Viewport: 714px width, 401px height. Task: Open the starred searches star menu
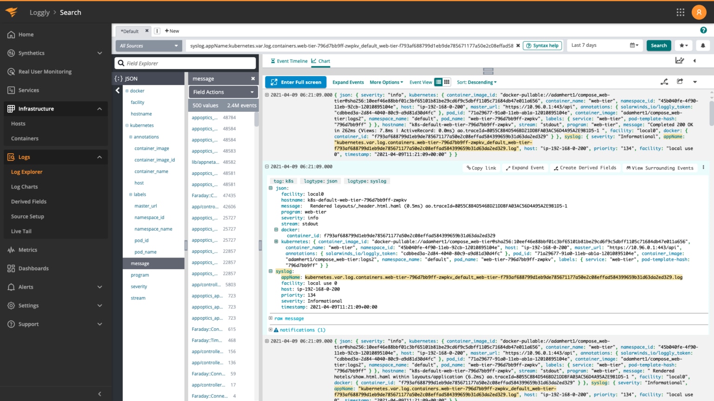[x=683, y=45]
